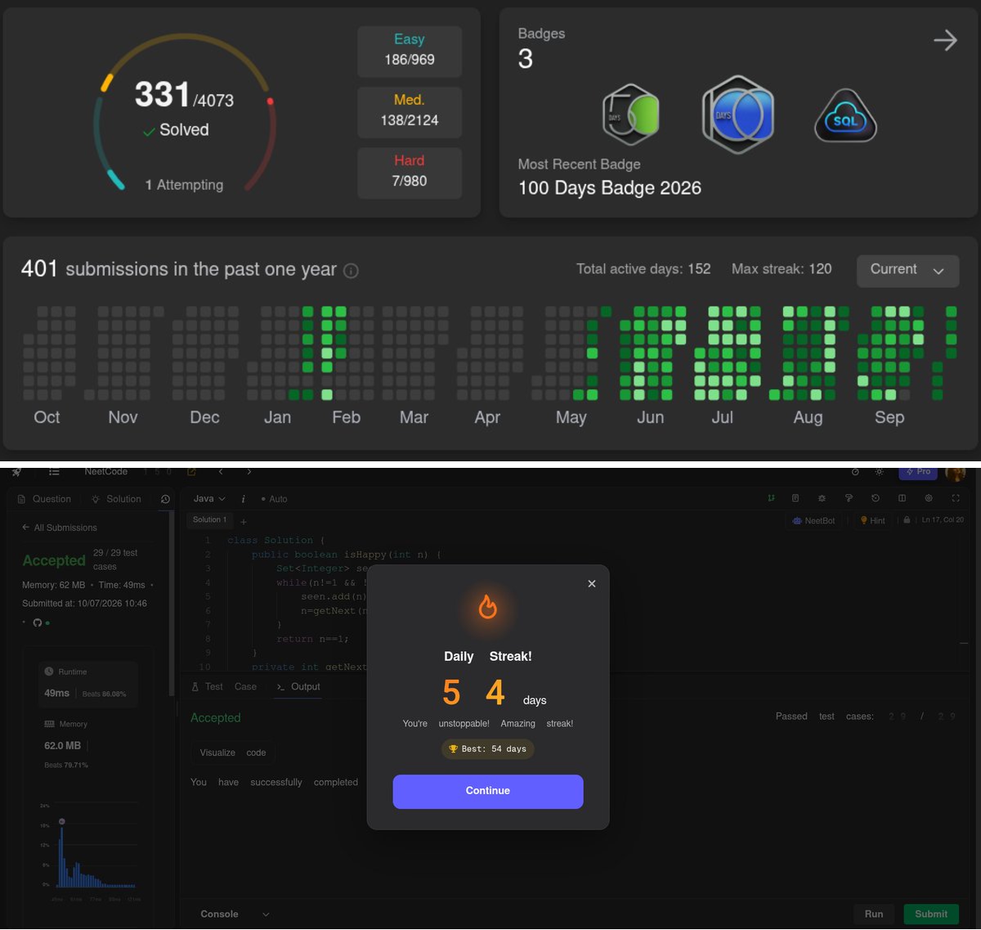The height and width of the screenshot is (930, 981).
Task: Expand the Console chevron
Action: (x=266, y=914)
